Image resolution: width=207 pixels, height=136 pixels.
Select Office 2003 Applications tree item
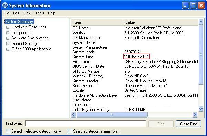[x=32, y=49]
